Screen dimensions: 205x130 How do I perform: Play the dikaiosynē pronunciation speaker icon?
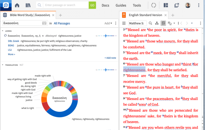coord(43,36)
